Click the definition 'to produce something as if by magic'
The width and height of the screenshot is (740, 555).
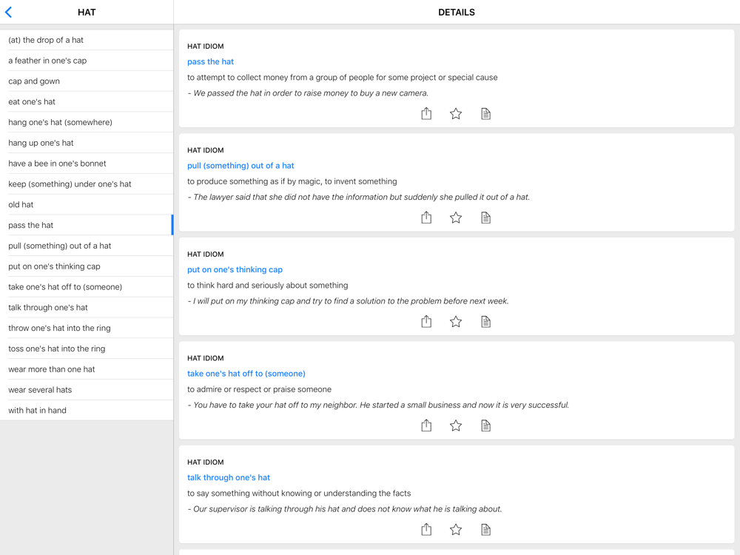pos(292,181)
